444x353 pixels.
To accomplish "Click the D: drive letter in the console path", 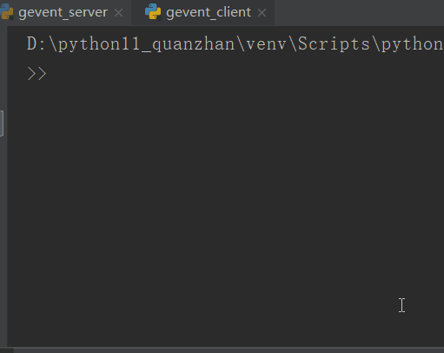I will coord(36,44).
